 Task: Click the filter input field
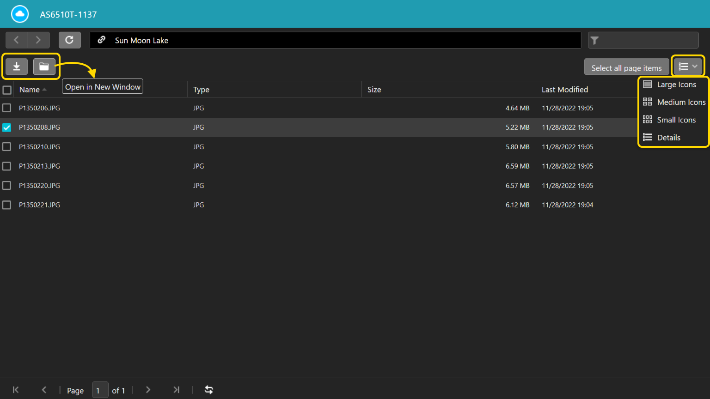(x=648, y=40)
